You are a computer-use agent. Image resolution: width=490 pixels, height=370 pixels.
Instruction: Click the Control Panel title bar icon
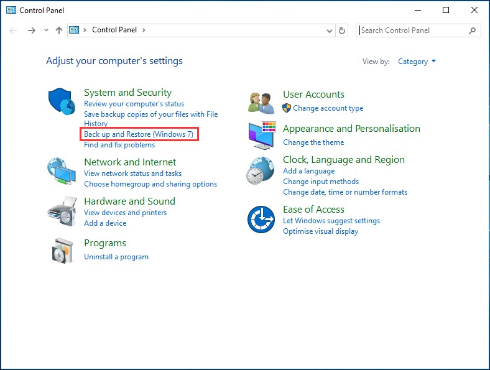tap(11, 10)
